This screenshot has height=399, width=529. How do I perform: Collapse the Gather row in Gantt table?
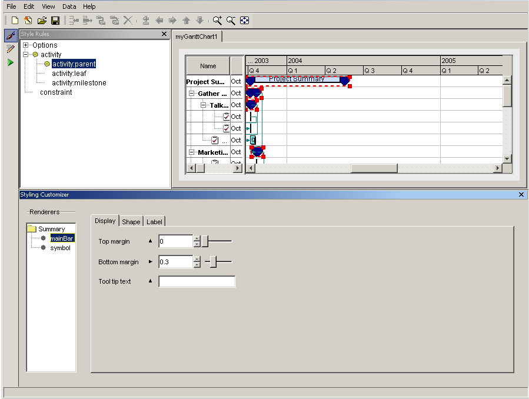coord(192,94)
